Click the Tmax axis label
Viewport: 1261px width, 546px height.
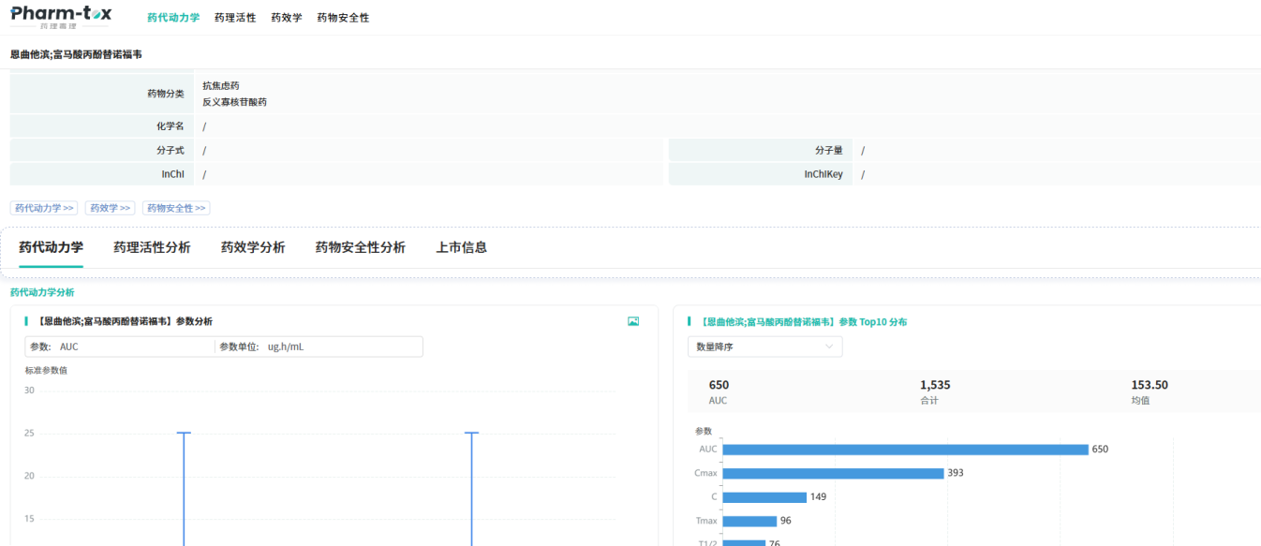pyautogui.click(x=706, y=522)
